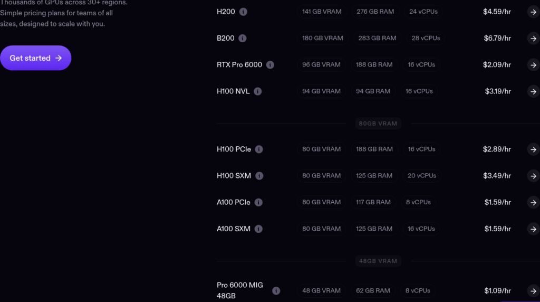This screenshot has width=540, height=302.
Task: Click the H100 PCIe name
Action: 234,149
